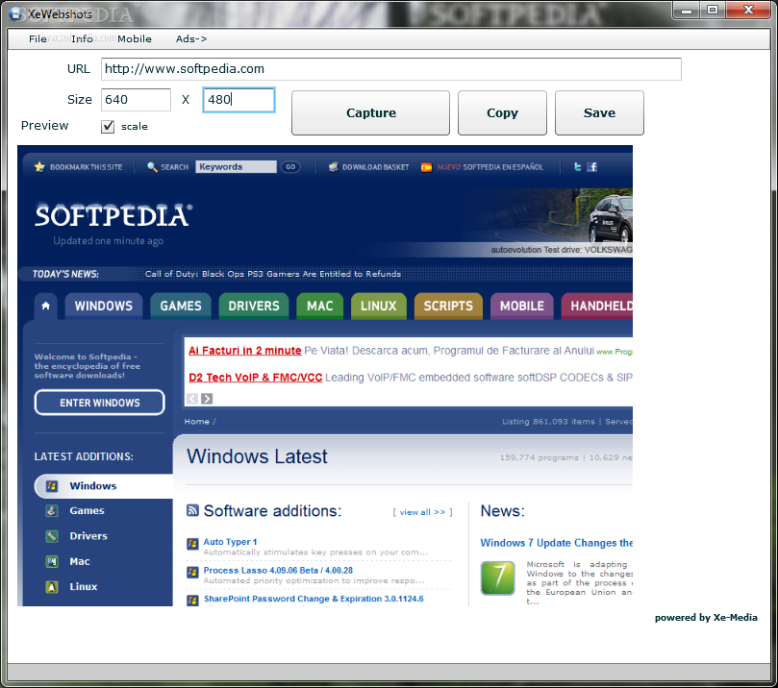Open the SharePoint Password Change link
This screenshot has height=688, width=778.
(x=314, y=599)
